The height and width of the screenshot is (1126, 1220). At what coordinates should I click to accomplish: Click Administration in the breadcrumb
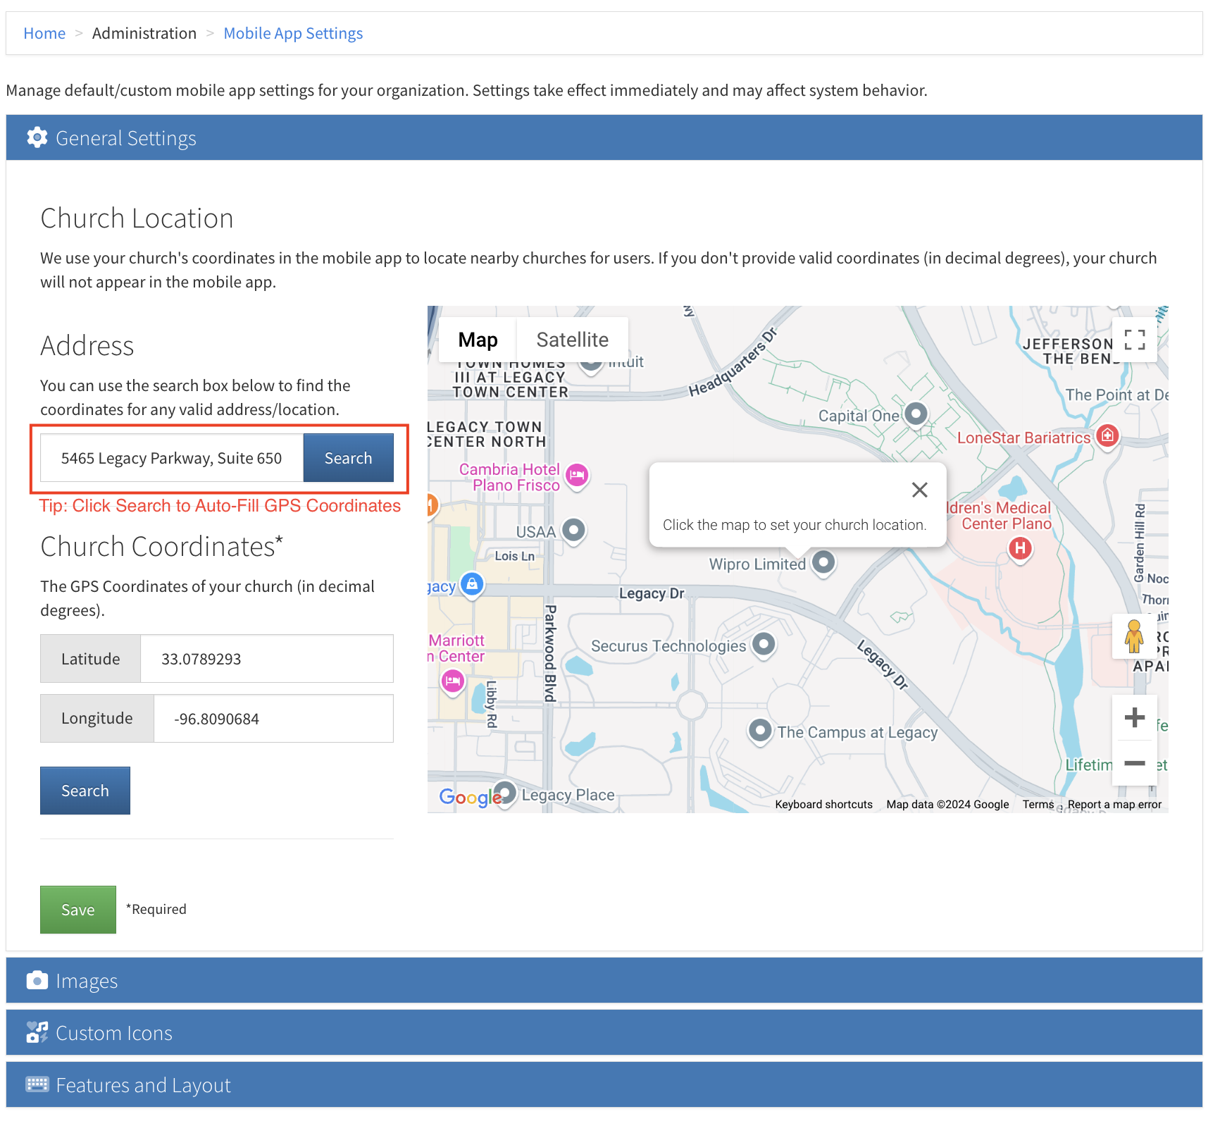(144, 33)
